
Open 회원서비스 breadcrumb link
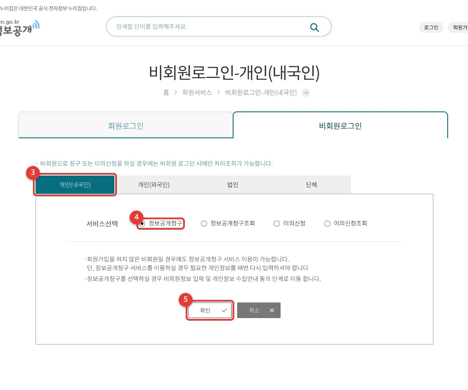(x=197, y=92)
